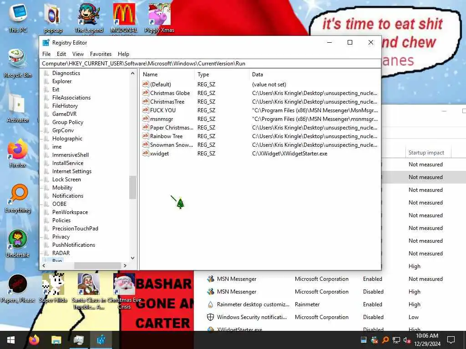This screenshot has height=349, width=466.
Task: Open the This PC desktop icon
Action: pos(18,18)
